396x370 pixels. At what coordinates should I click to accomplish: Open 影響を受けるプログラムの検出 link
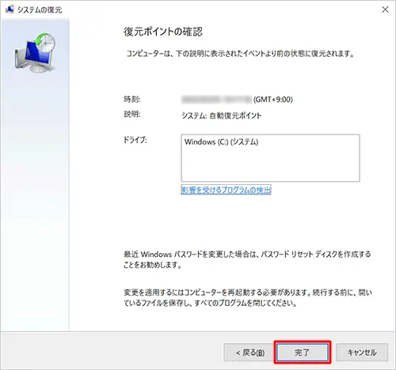227,190
